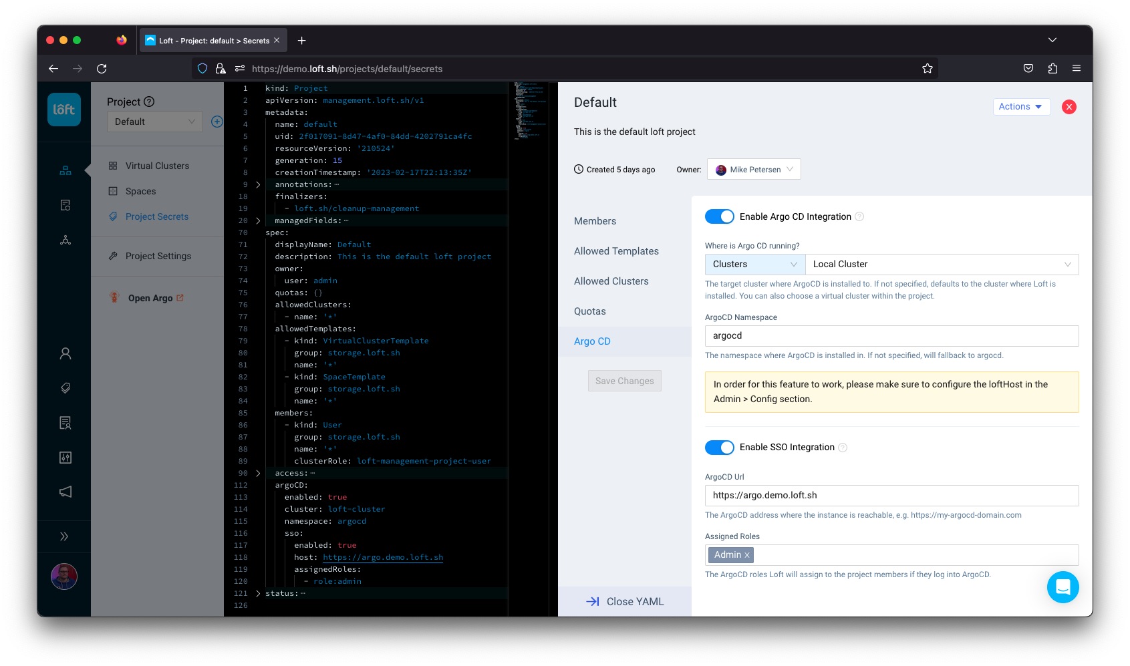
Task: Toggle Enable SSO Integration switch
Action: [719, 448]
